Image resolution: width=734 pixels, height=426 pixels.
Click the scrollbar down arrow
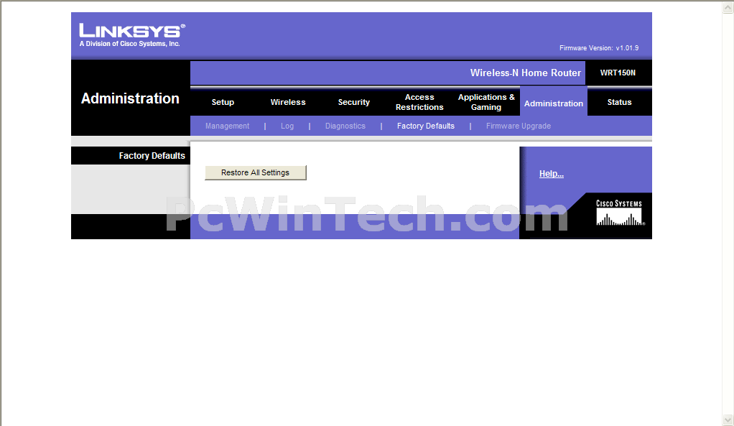point(728,420)
